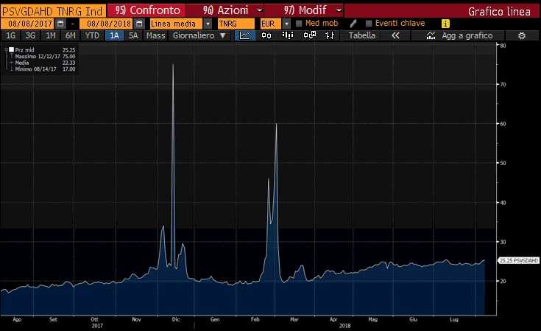This screenshot has height=331, width=541.
Task: Click the TNRG source input field
Action: tap(235, 24)
